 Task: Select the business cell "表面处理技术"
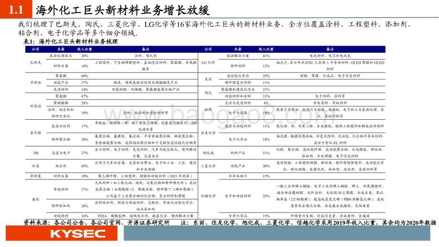click(x=61, y=56)
